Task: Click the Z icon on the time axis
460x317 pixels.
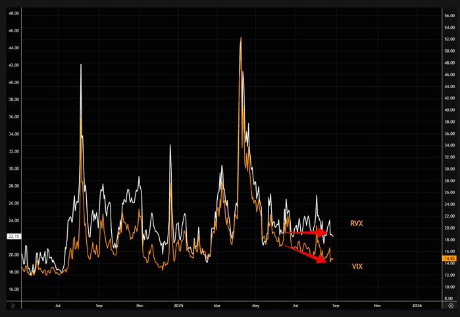Action: [x=11, y=306]
